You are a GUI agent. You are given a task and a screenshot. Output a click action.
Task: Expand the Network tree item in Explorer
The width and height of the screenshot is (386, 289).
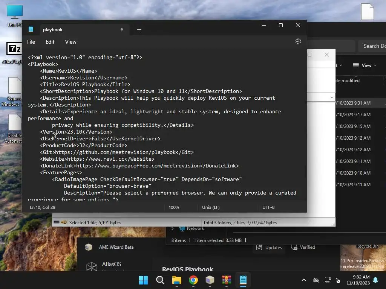172,228
